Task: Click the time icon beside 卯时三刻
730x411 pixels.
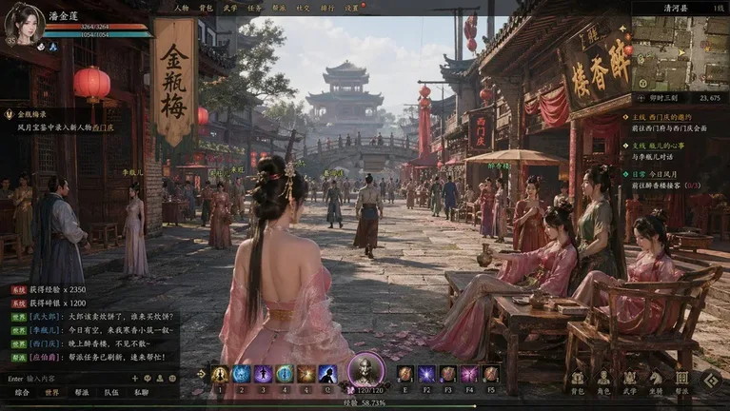Action: coord(641,98)
